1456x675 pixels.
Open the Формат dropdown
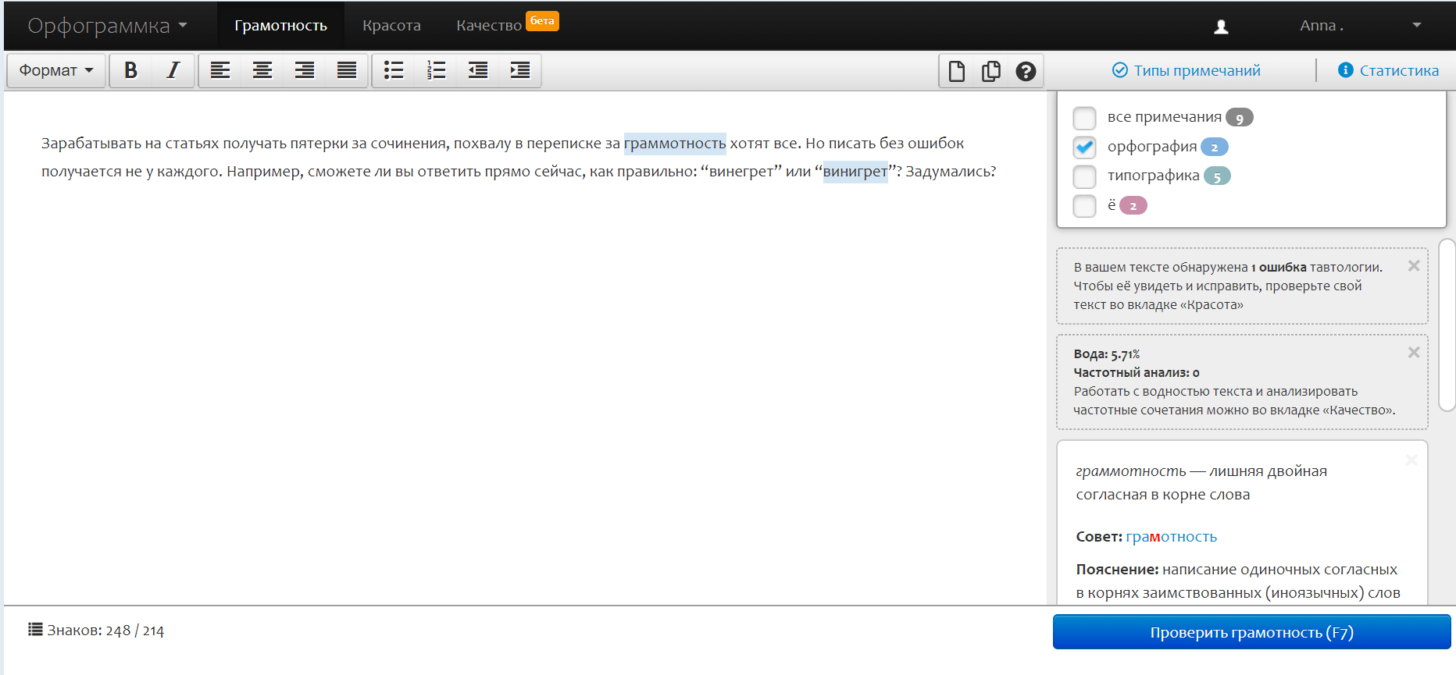coord(56,70)
